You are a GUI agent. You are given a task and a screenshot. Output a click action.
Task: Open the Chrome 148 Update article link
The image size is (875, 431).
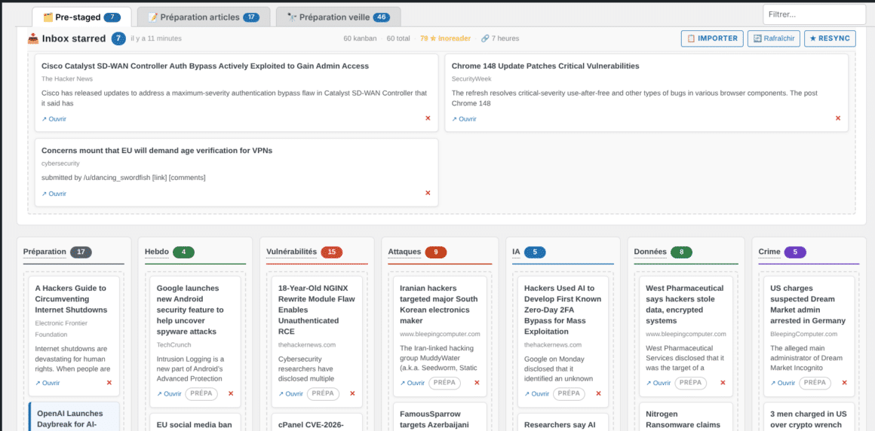coord(465,119)
